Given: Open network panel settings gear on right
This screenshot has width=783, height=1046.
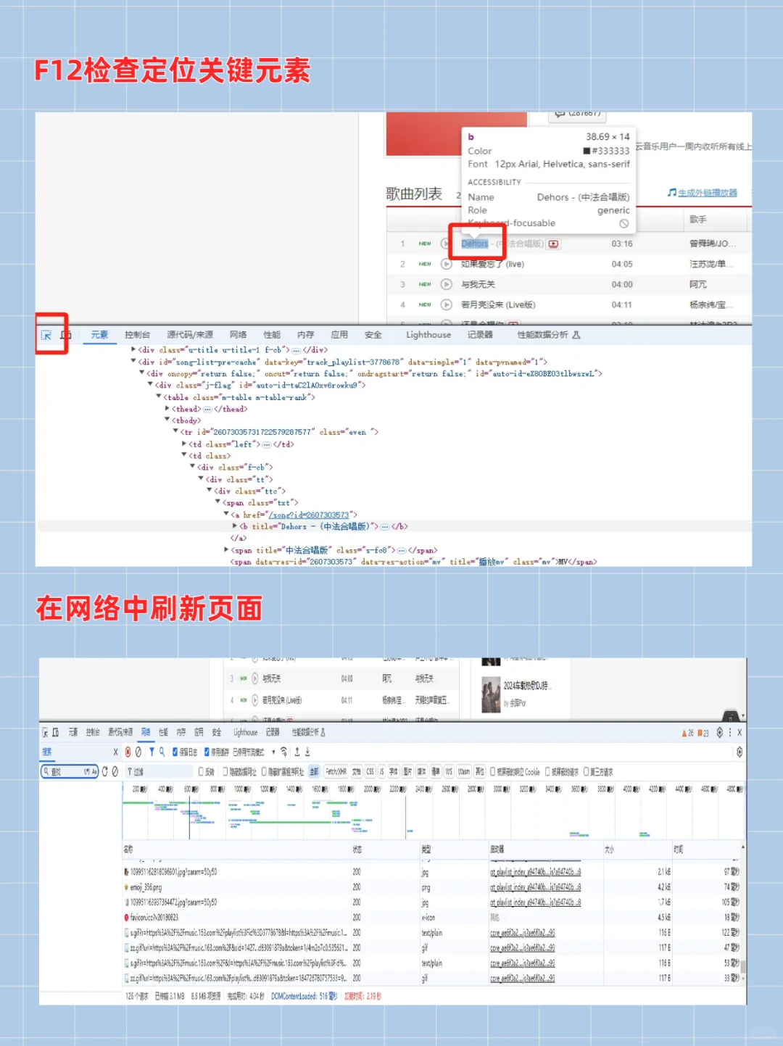Looking at the screenshot, I should point(739,752).
